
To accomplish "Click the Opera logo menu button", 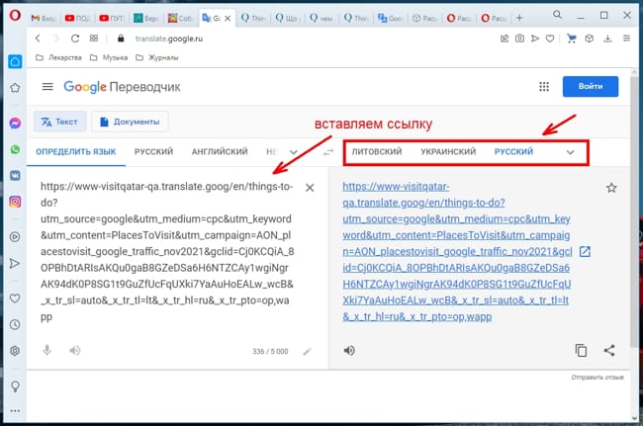I will (x=15, y=16).
